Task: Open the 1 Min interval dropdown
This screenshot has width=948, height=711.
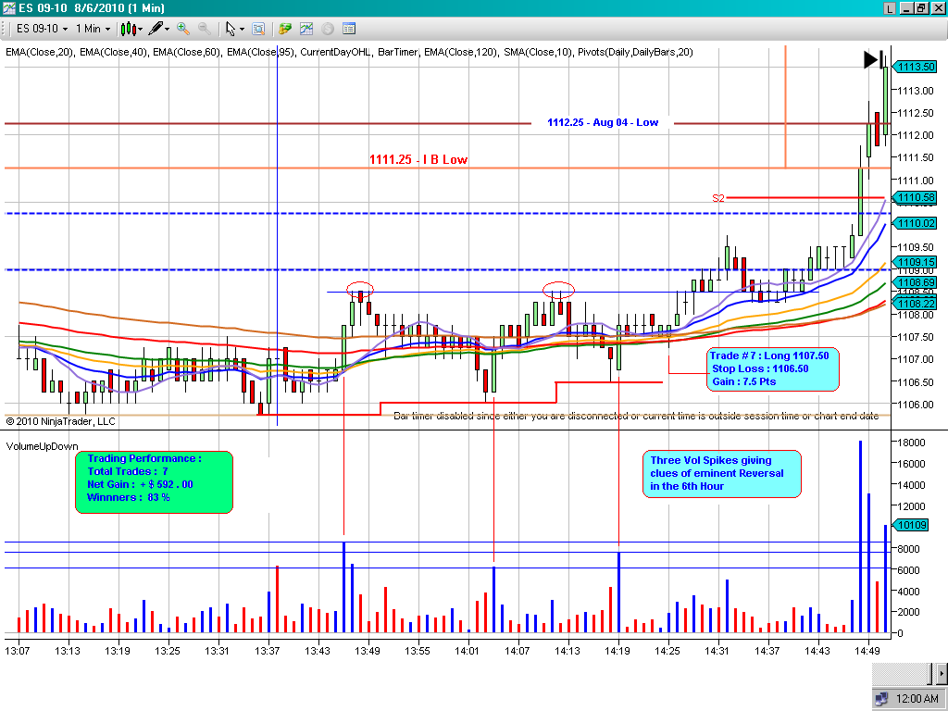Action: [93, 29]
